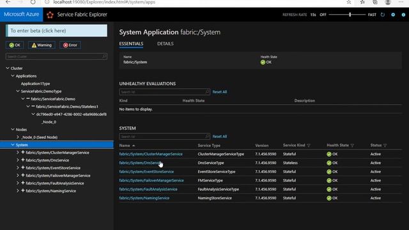
Task: Open fabric:/System/FaultAnalysisService link in table
Action: 148,189
